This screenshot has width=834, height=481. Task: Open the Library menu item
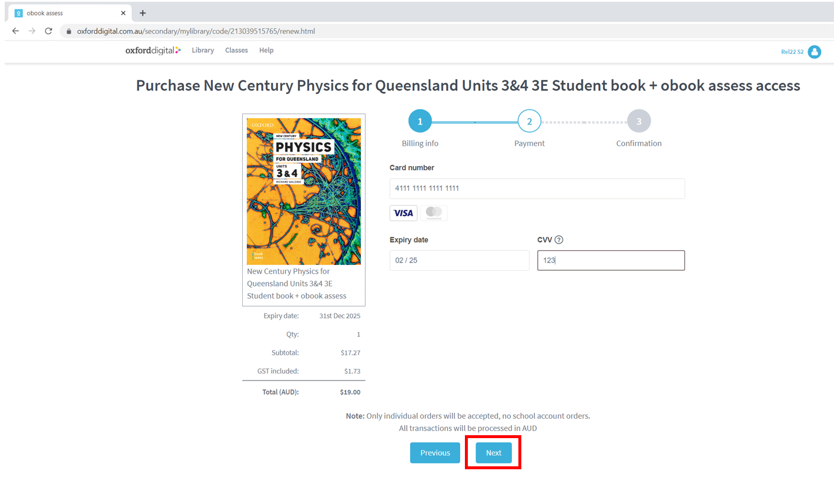click(203, 51)
